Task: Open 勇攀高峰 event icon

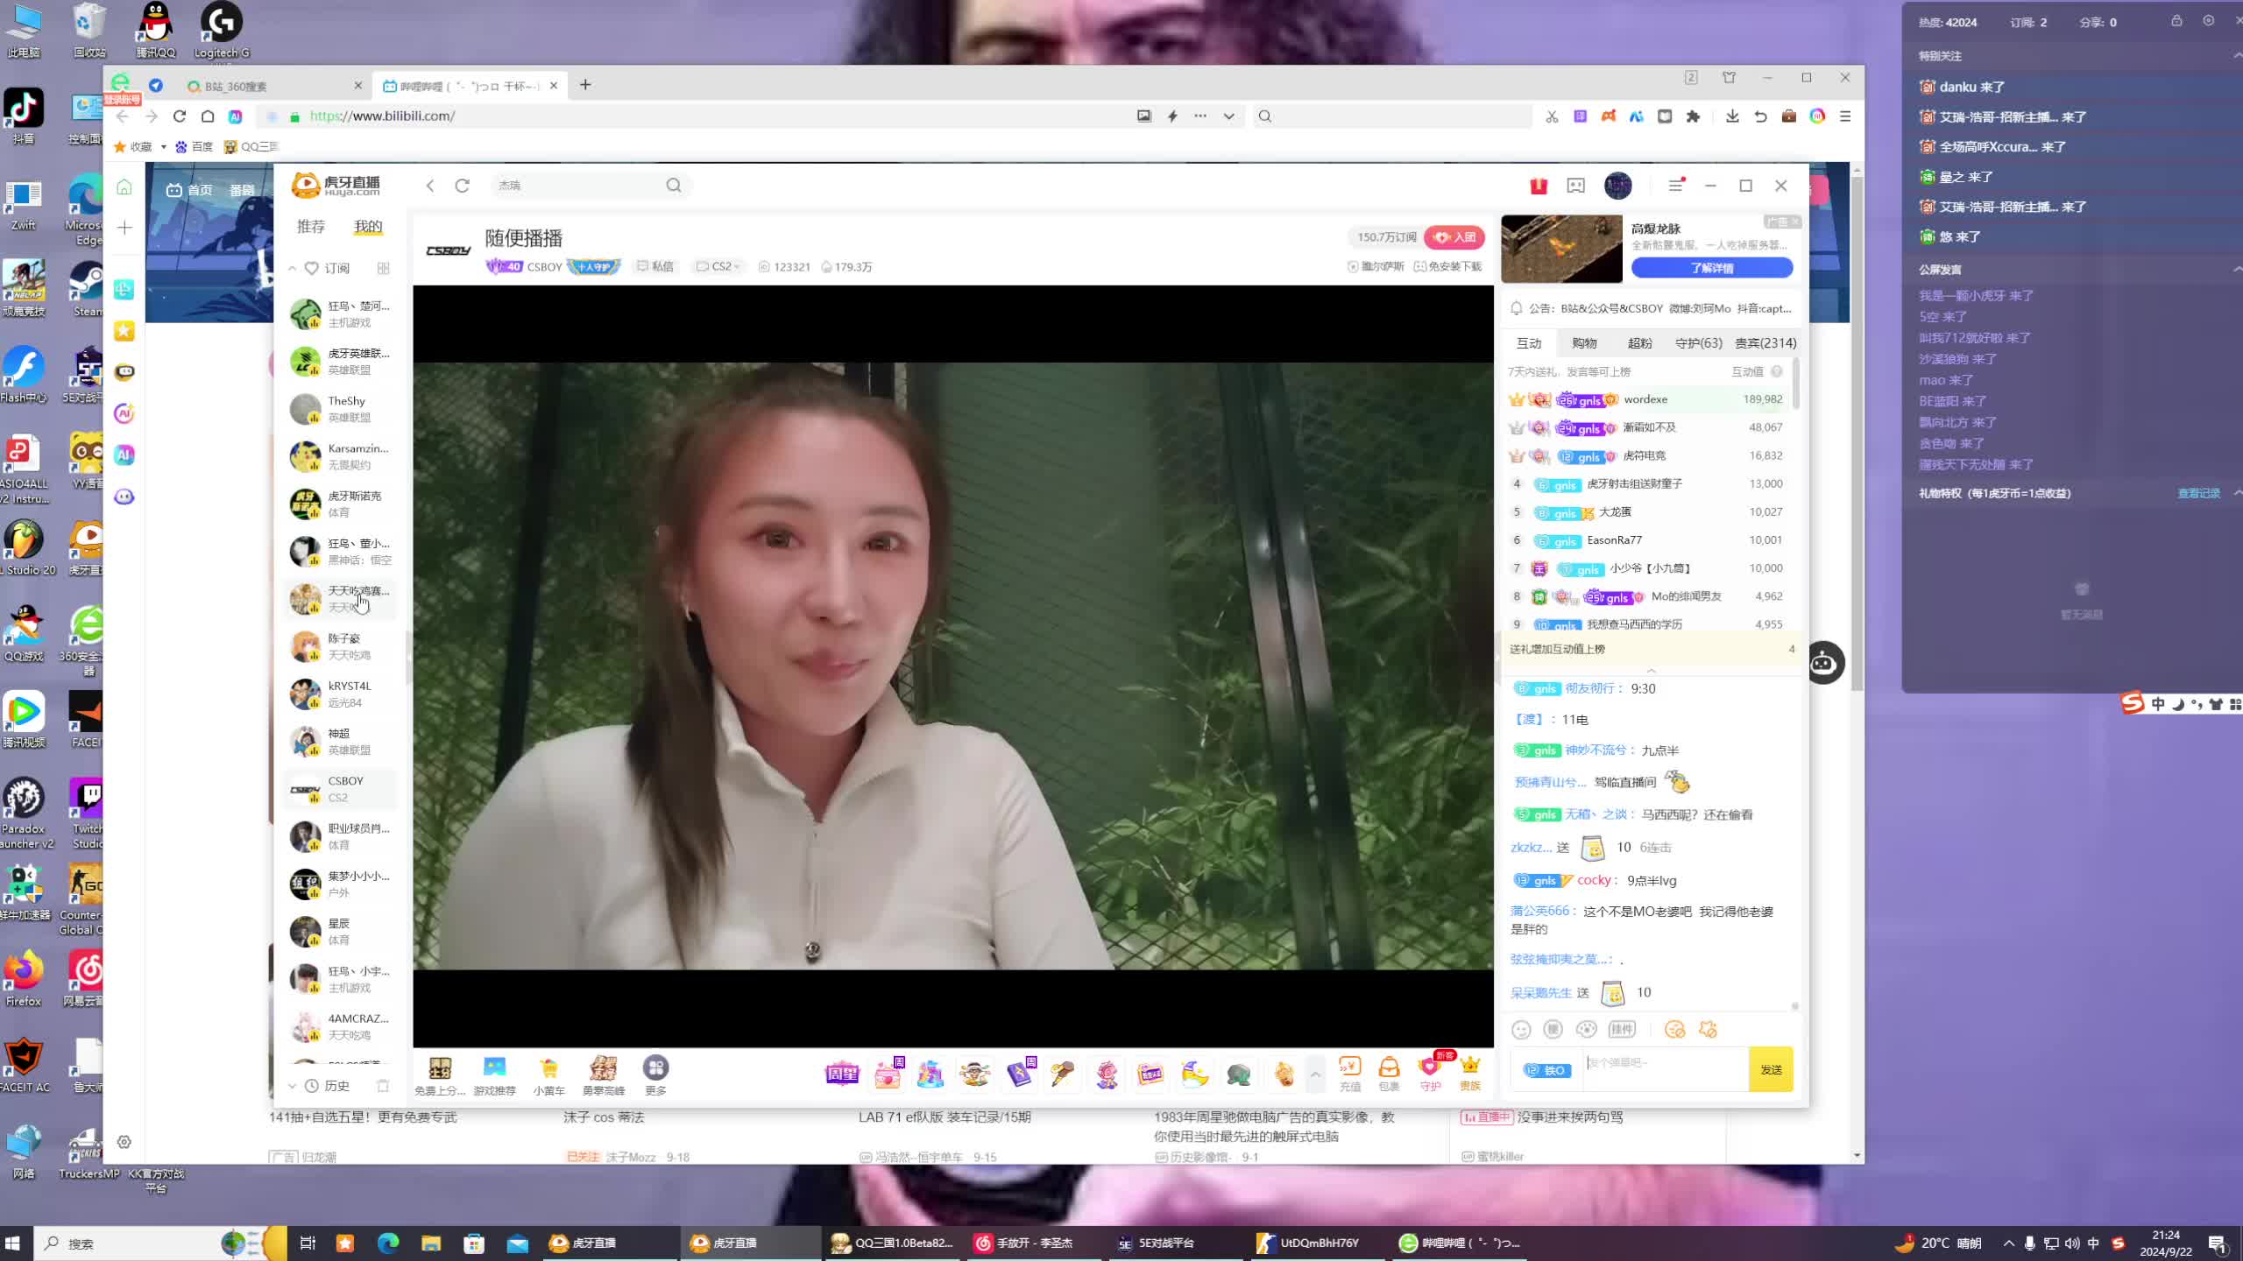Action: [603, 1075]
